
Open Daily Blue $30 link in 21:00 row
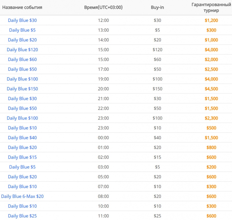pyautogui.click(x=22, y=99)
